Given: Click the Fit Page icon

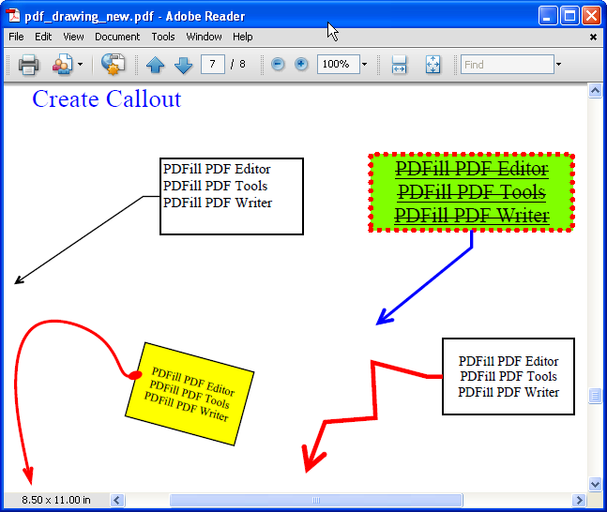Looking at the screenshot, I should coord(432,65).
